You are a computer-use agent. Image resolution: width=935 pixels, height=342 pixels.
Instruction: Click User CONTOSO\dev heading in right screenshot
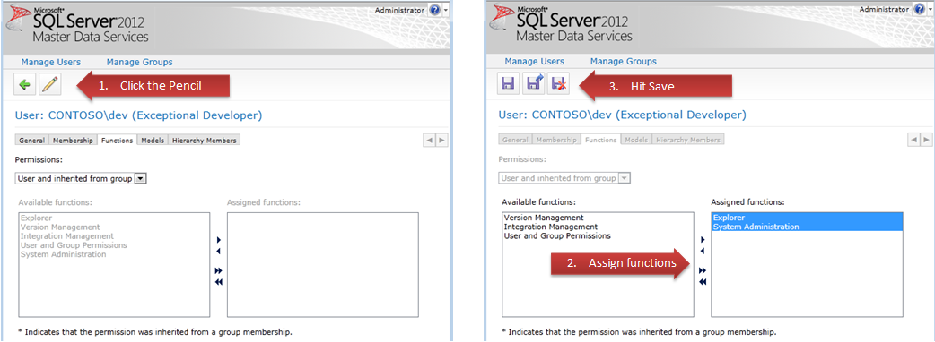[622, 115]
